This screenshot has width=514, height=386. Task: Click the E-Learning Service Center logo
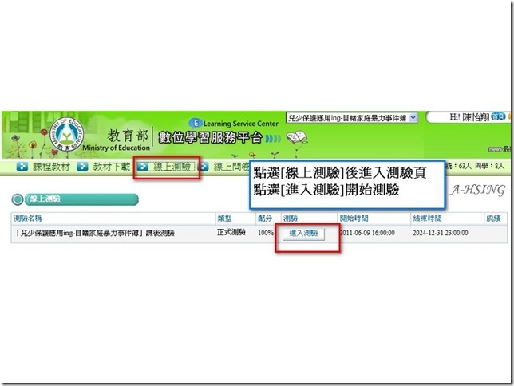pos(234,124)
